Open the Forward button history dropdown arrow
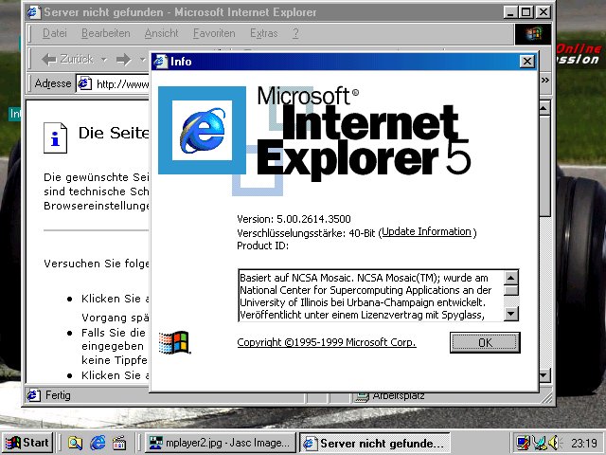Viewport: 606px width, 455px height. coord(142,59)
